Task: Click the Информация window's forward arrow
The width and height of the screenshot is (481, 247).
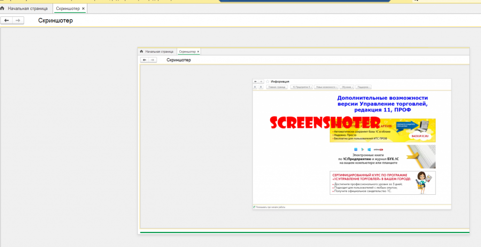Action: [x=261, y=82]
